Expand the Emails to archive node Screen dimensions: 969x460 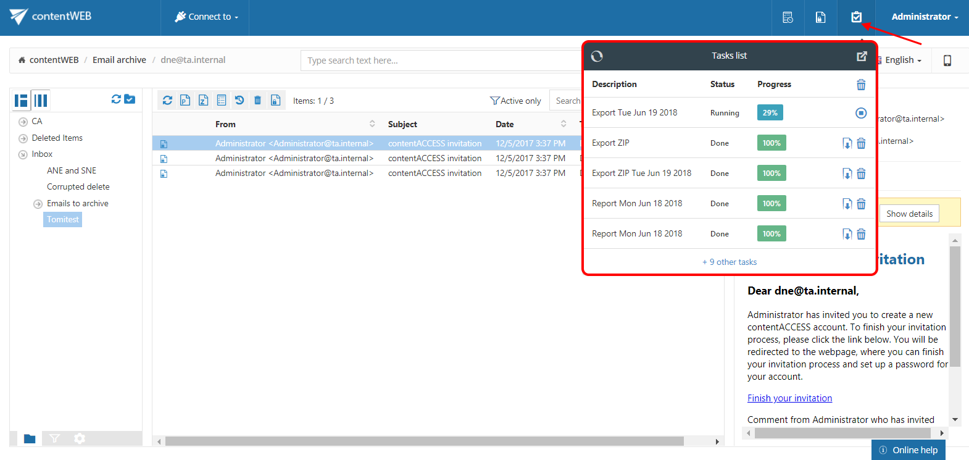[x=38, y=204]
